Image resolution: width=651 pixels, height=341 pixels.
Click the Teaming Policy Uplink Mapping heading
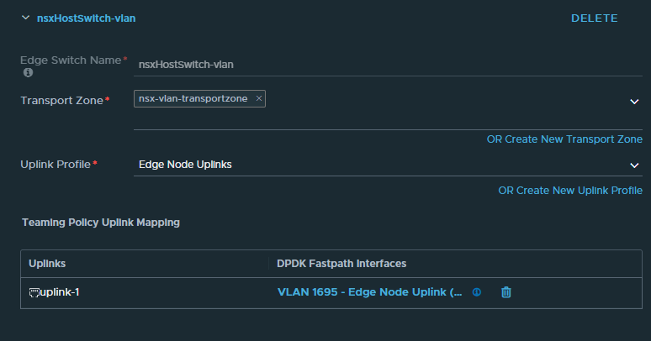[x=99, y=223]
